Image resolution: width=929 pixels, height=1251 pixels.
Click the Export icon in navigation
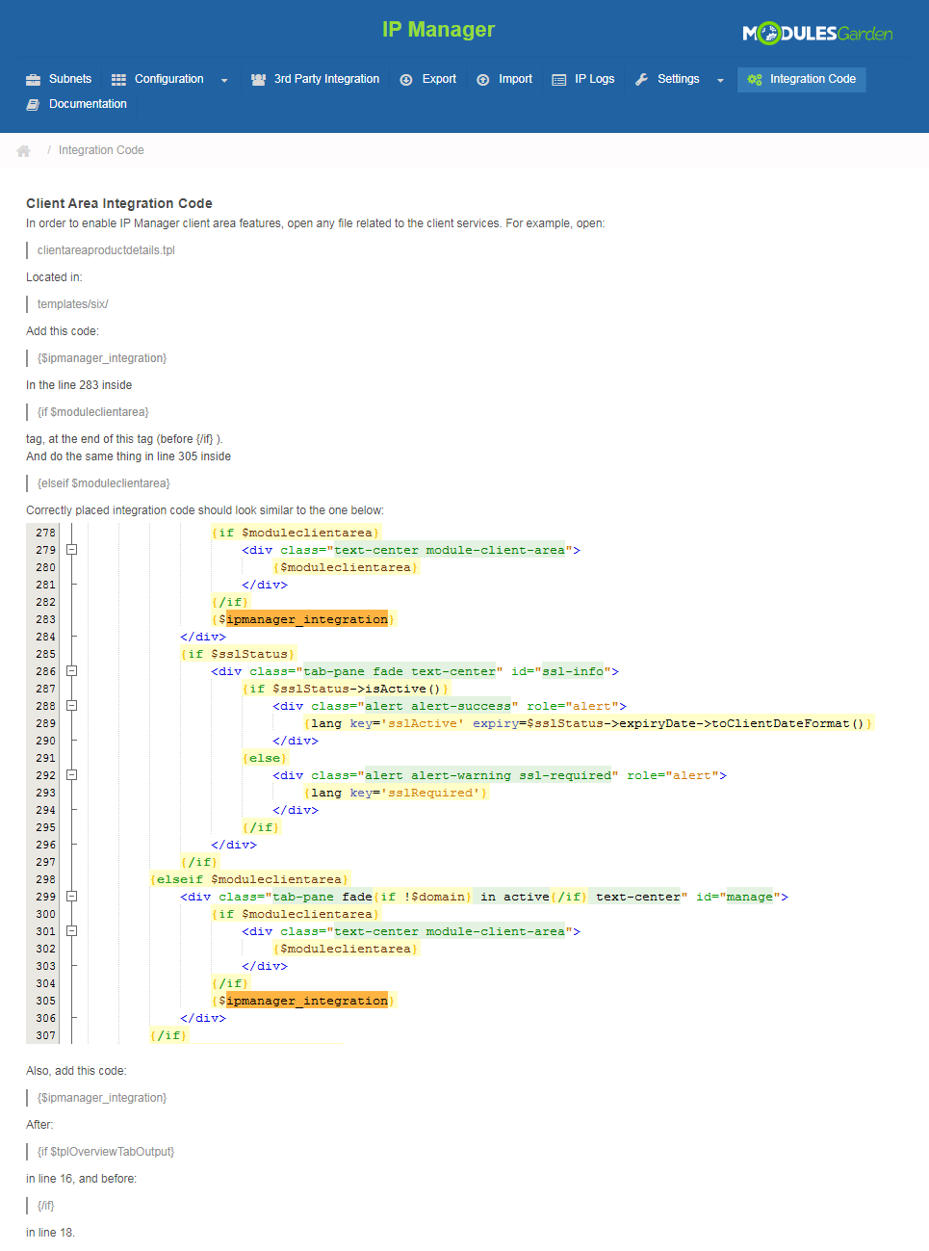[x=406, y=80]
